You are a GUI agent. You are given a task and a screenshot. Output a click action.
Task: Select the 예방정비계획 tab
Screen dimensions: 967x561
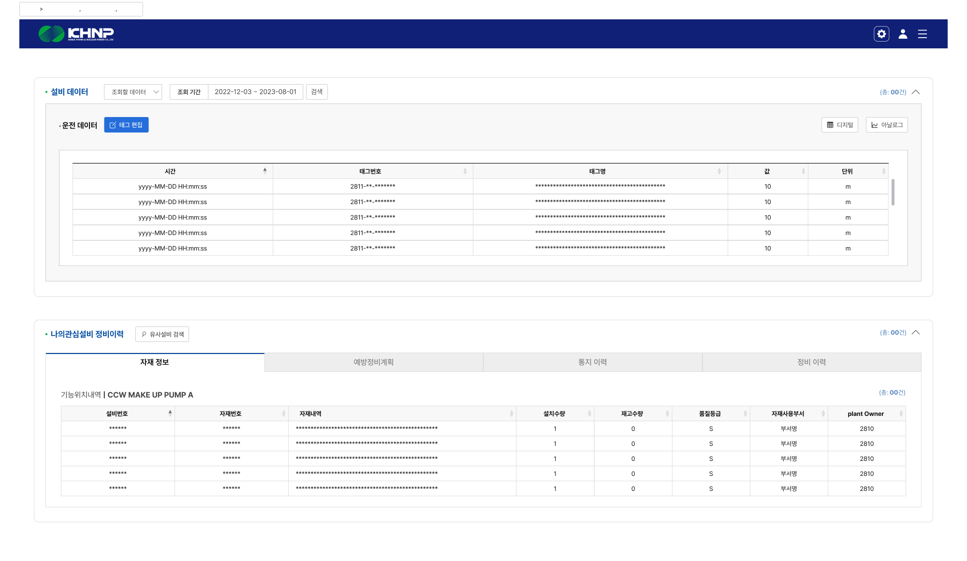[x=374, y=362]
